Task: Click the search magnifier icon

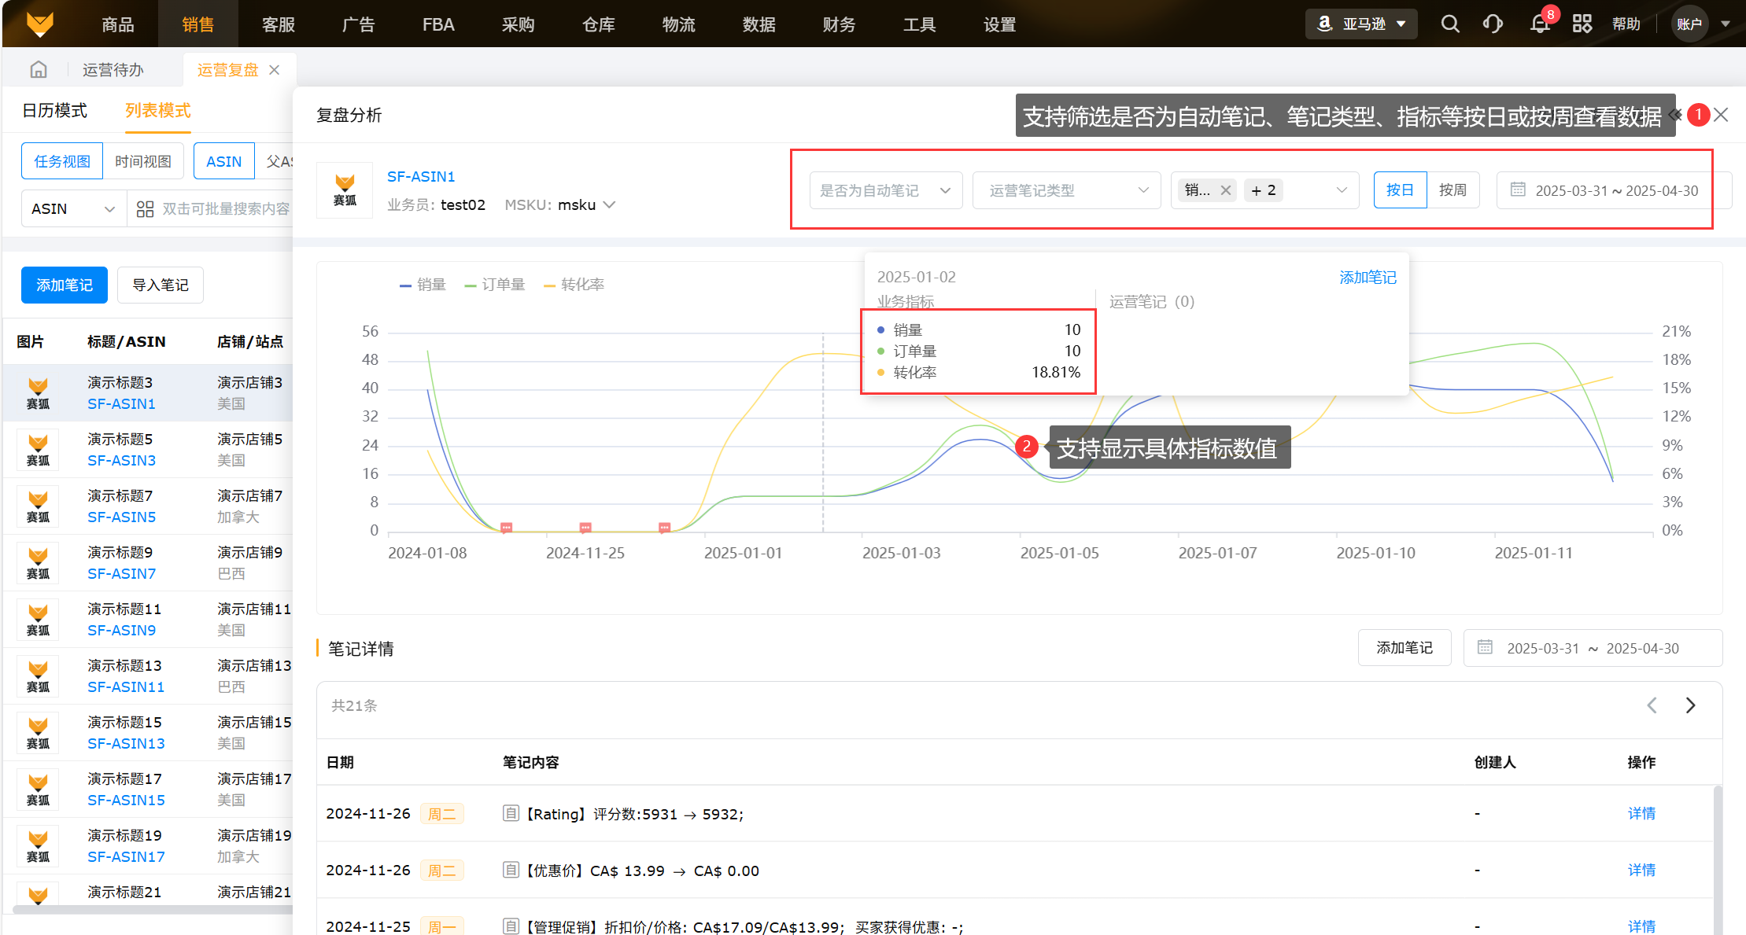Action: tap(1450, 24)
